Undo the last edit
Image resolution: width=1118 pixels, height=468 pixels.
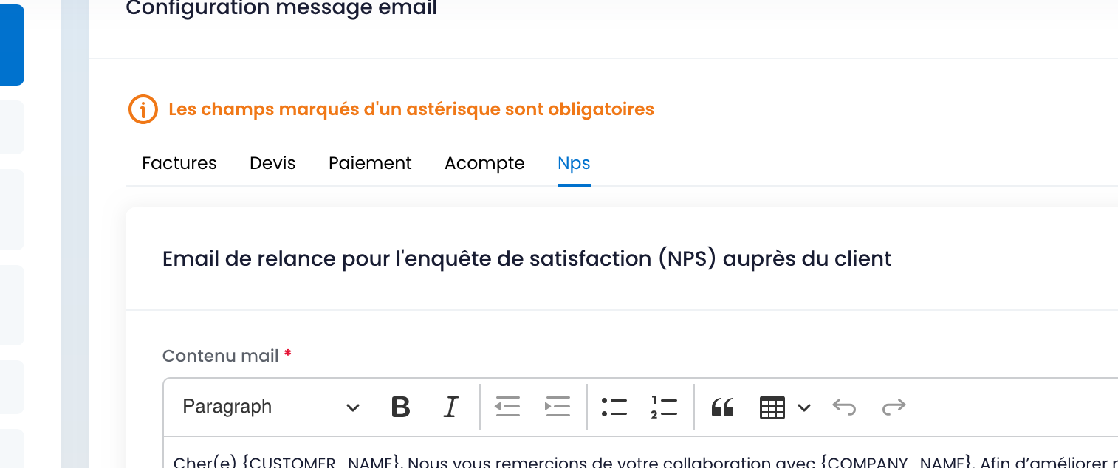[844, 407]
